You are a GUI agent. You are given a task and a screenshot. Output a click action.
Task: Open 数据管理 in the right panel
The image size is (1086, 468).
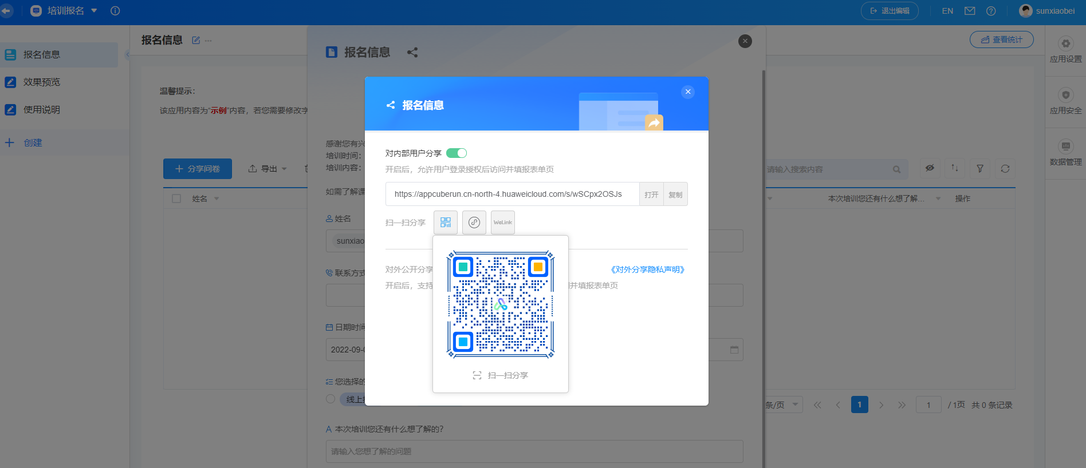click(1065, 153)
